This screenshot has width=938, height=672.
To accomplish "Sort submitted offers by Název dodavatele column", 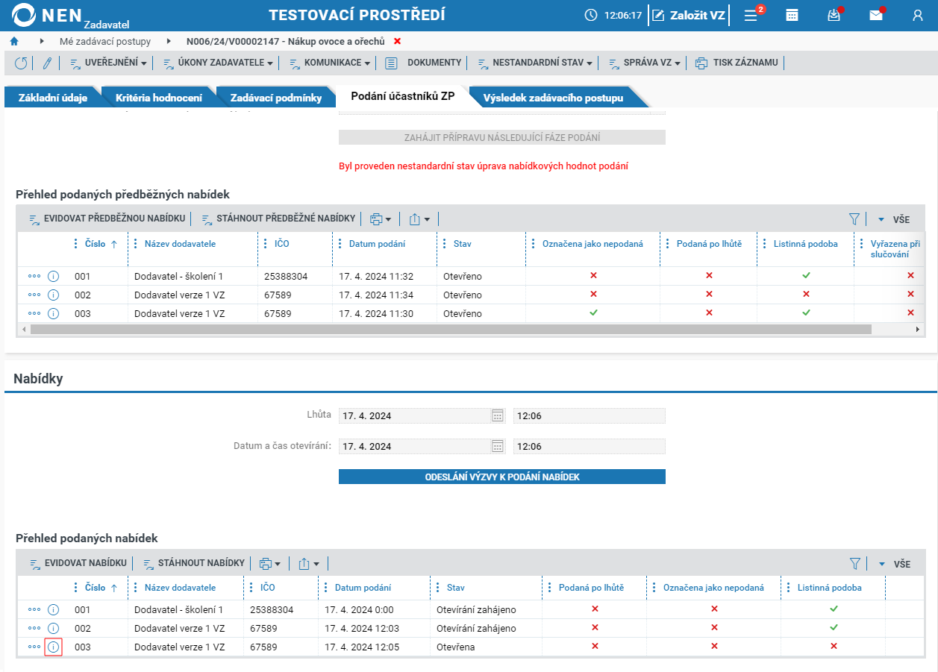I will pos(180,588).
